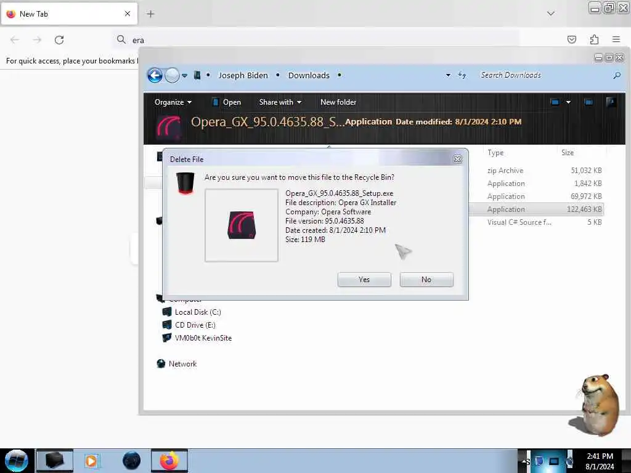Open the Pocket save icon in Firefox
Image resolution: width=631 pixels, height=473 pixels.
[x=572, y=39]
